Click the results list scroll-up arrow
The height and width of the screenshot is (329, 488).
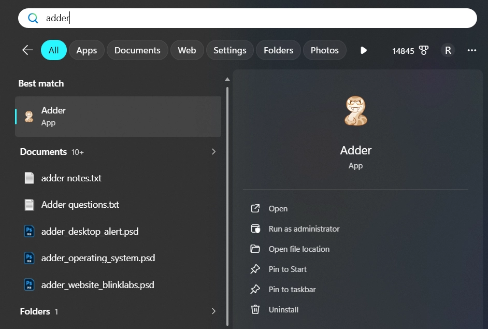pyautogui.click(x=227, y=79)
